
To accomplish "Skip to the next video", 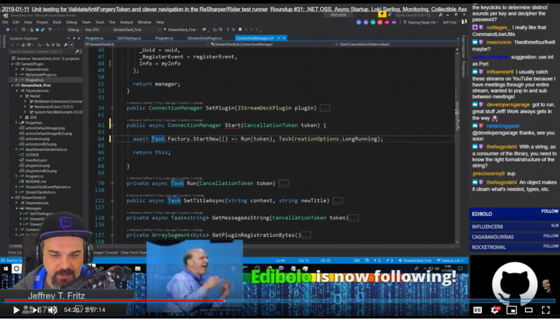I will [36, 310].
